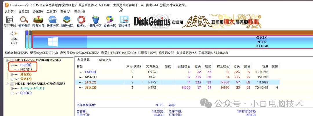Click the Format (格式化) toolbar icon
The image size is (313, 116).
coord(81,21)
